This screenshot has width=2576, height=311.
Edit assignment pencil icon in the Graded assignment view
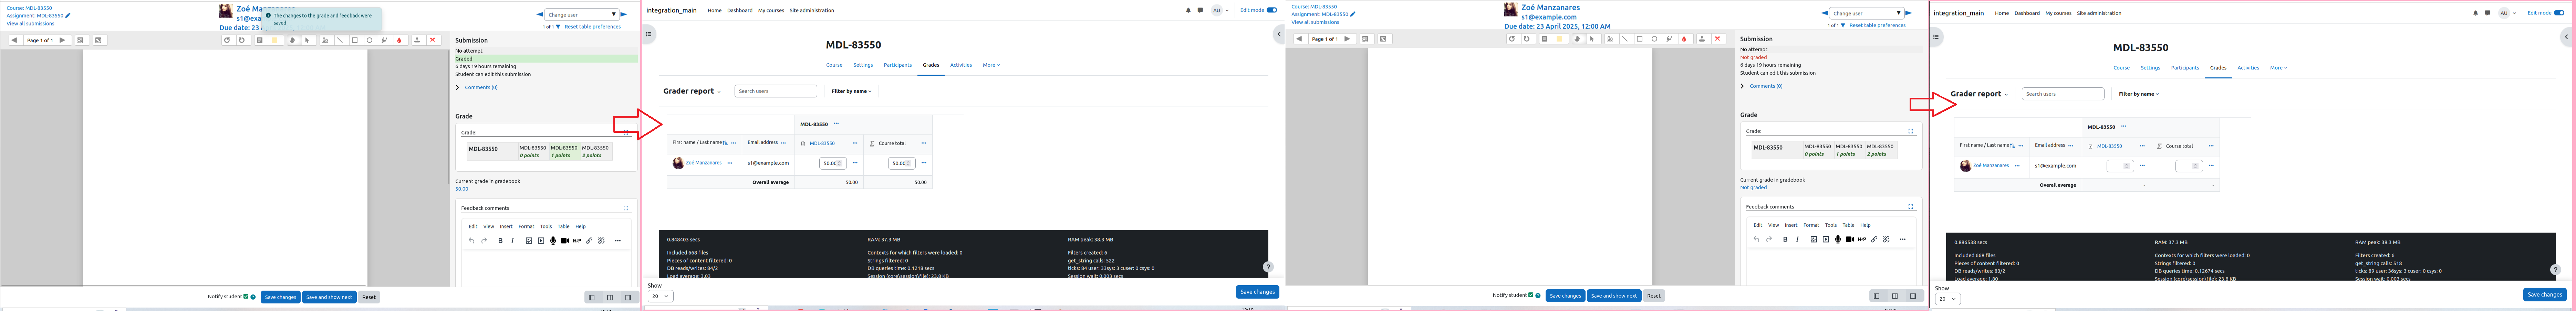[x=68, y=15]
